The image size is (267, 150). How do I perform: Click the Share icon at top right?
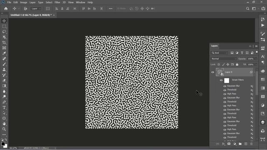point(263,8)
